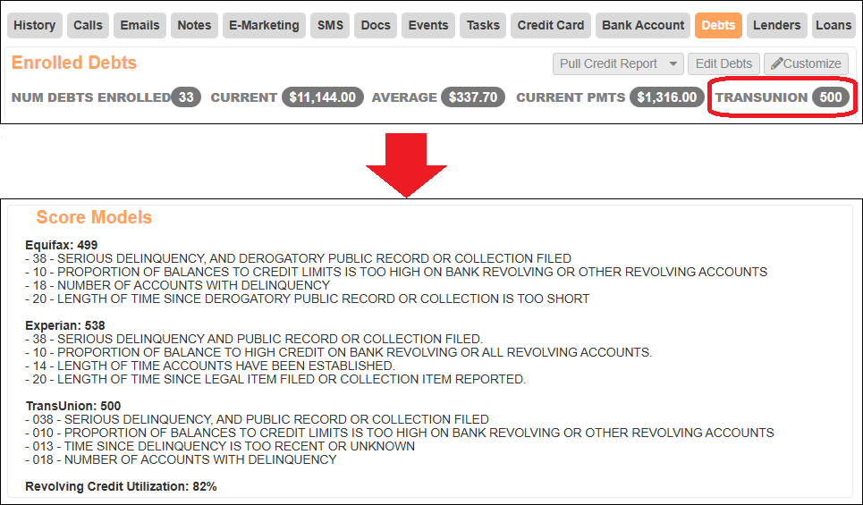
Task: Select the Events tab
Action: (428, 25)
